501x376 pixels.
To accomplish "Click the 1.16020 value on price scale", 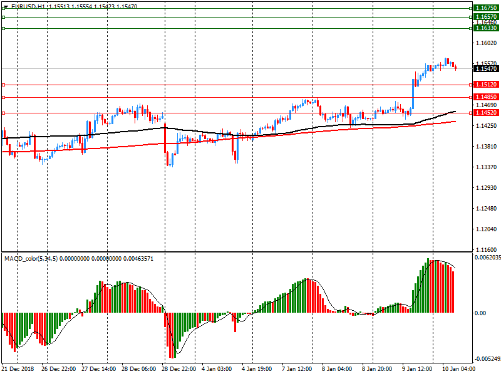I will (x=486, y=43).
